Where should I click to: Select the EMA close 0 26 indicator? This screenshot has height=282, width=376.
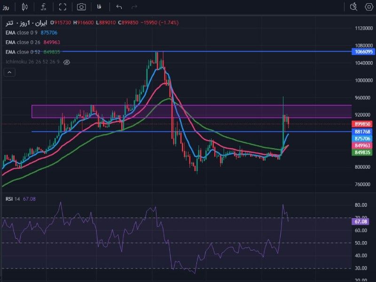tap(23, 42)
